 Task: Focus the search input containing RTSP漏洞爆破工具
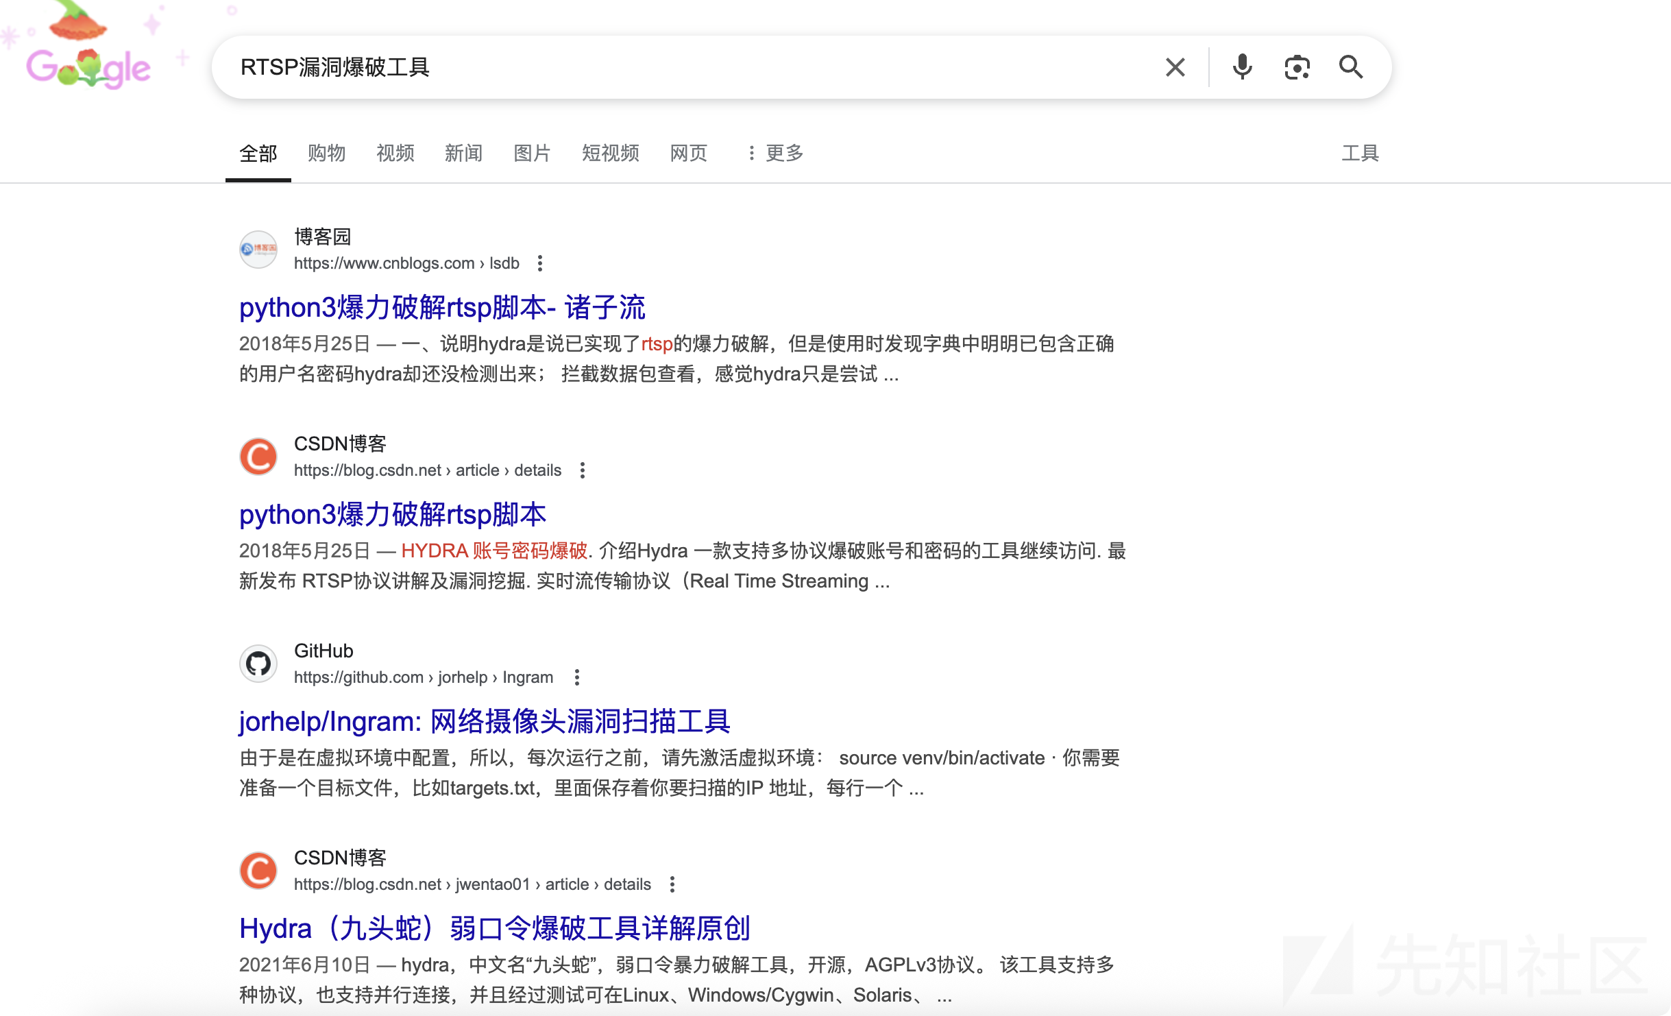tap(685, 67)
